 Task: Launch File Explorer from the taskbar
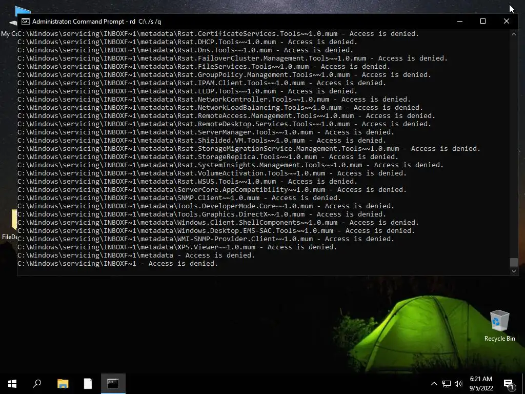pos(63,384)
